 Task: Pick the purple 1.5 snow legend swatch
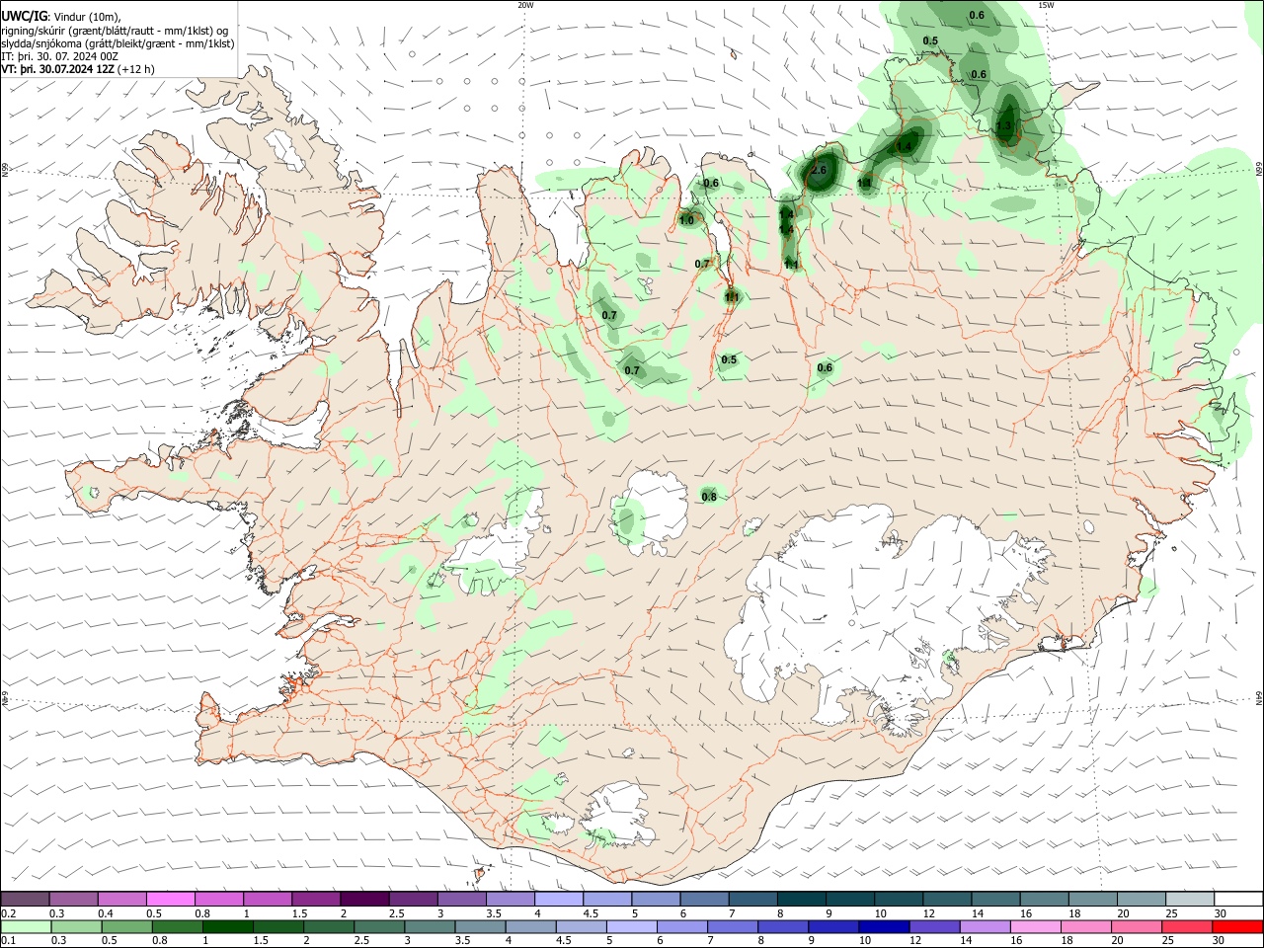point(316,900)
